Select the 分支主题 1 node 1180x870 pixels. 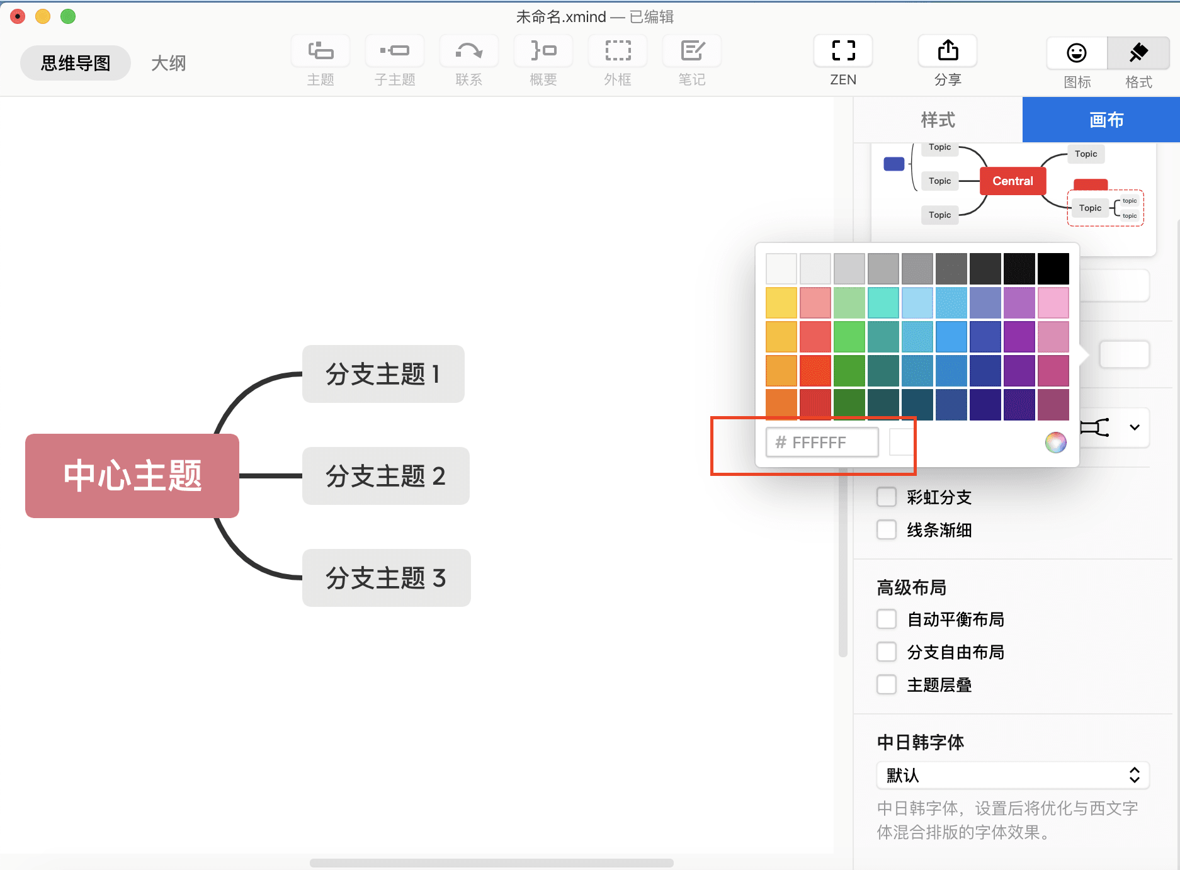[383, 374]
